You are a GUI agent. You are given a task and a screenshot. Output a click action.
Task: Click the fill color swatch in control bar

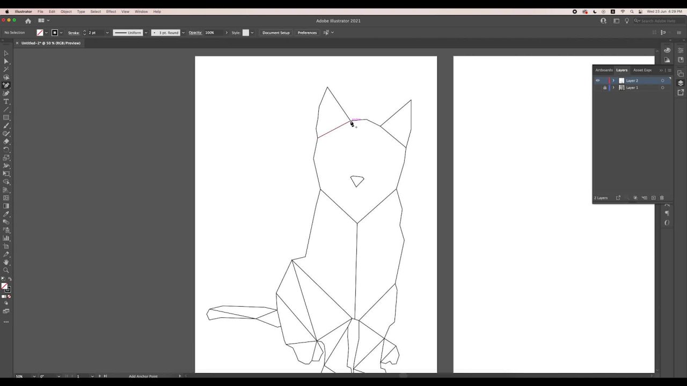point(40,33)
